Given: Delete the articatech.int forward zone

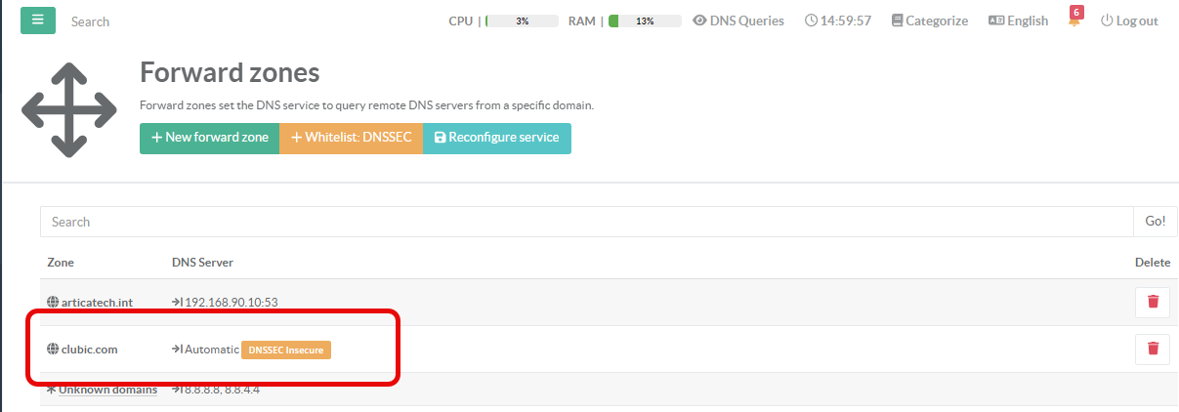Looking at the screenshot, I should (x=1153, y=302).
